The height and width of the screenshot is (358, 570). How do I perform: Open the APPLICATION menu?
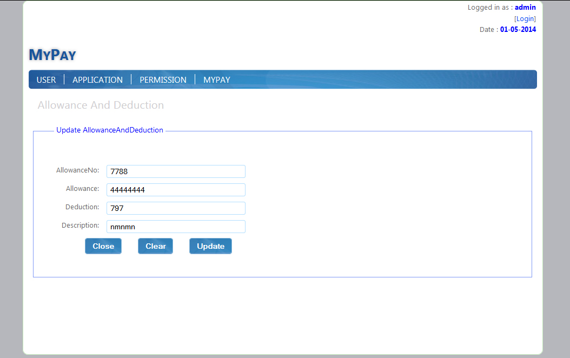tap(97, 79)
